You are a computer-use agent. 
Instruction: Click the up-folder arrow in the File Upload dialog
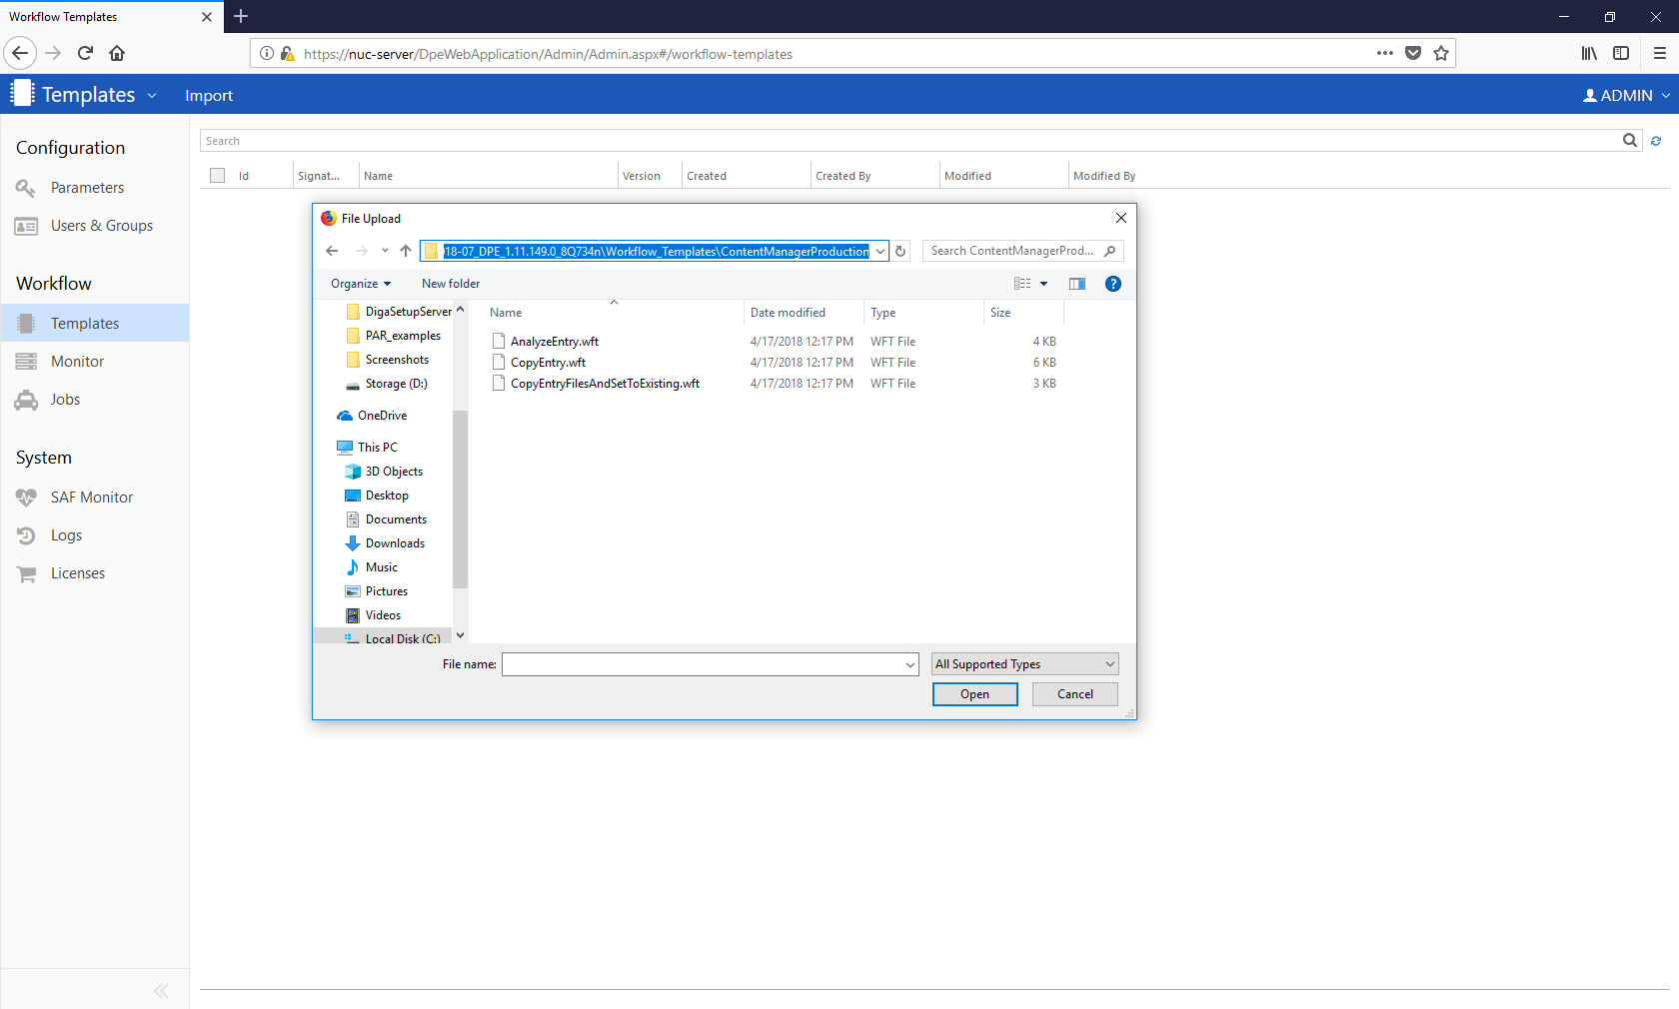[406, 251]
